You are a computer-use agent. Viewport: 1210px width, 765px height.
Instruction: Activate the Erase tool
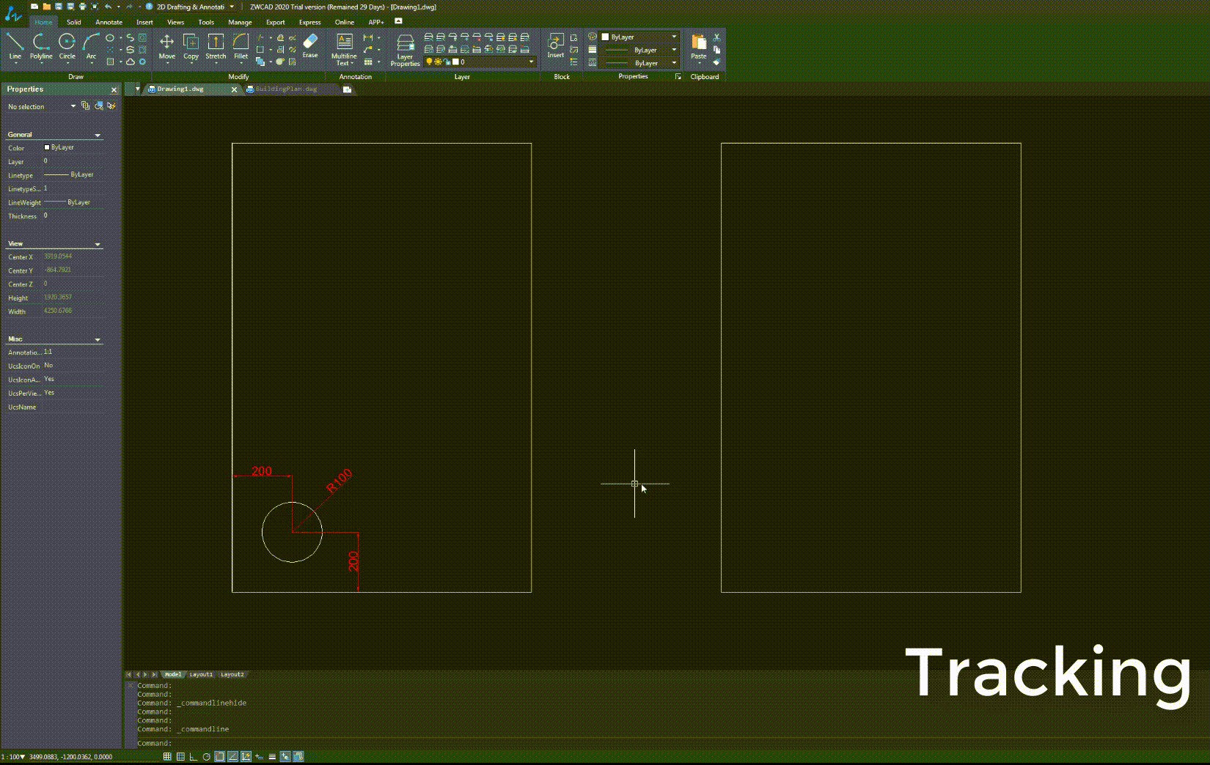pyautogui.click(x=309, y=45)
